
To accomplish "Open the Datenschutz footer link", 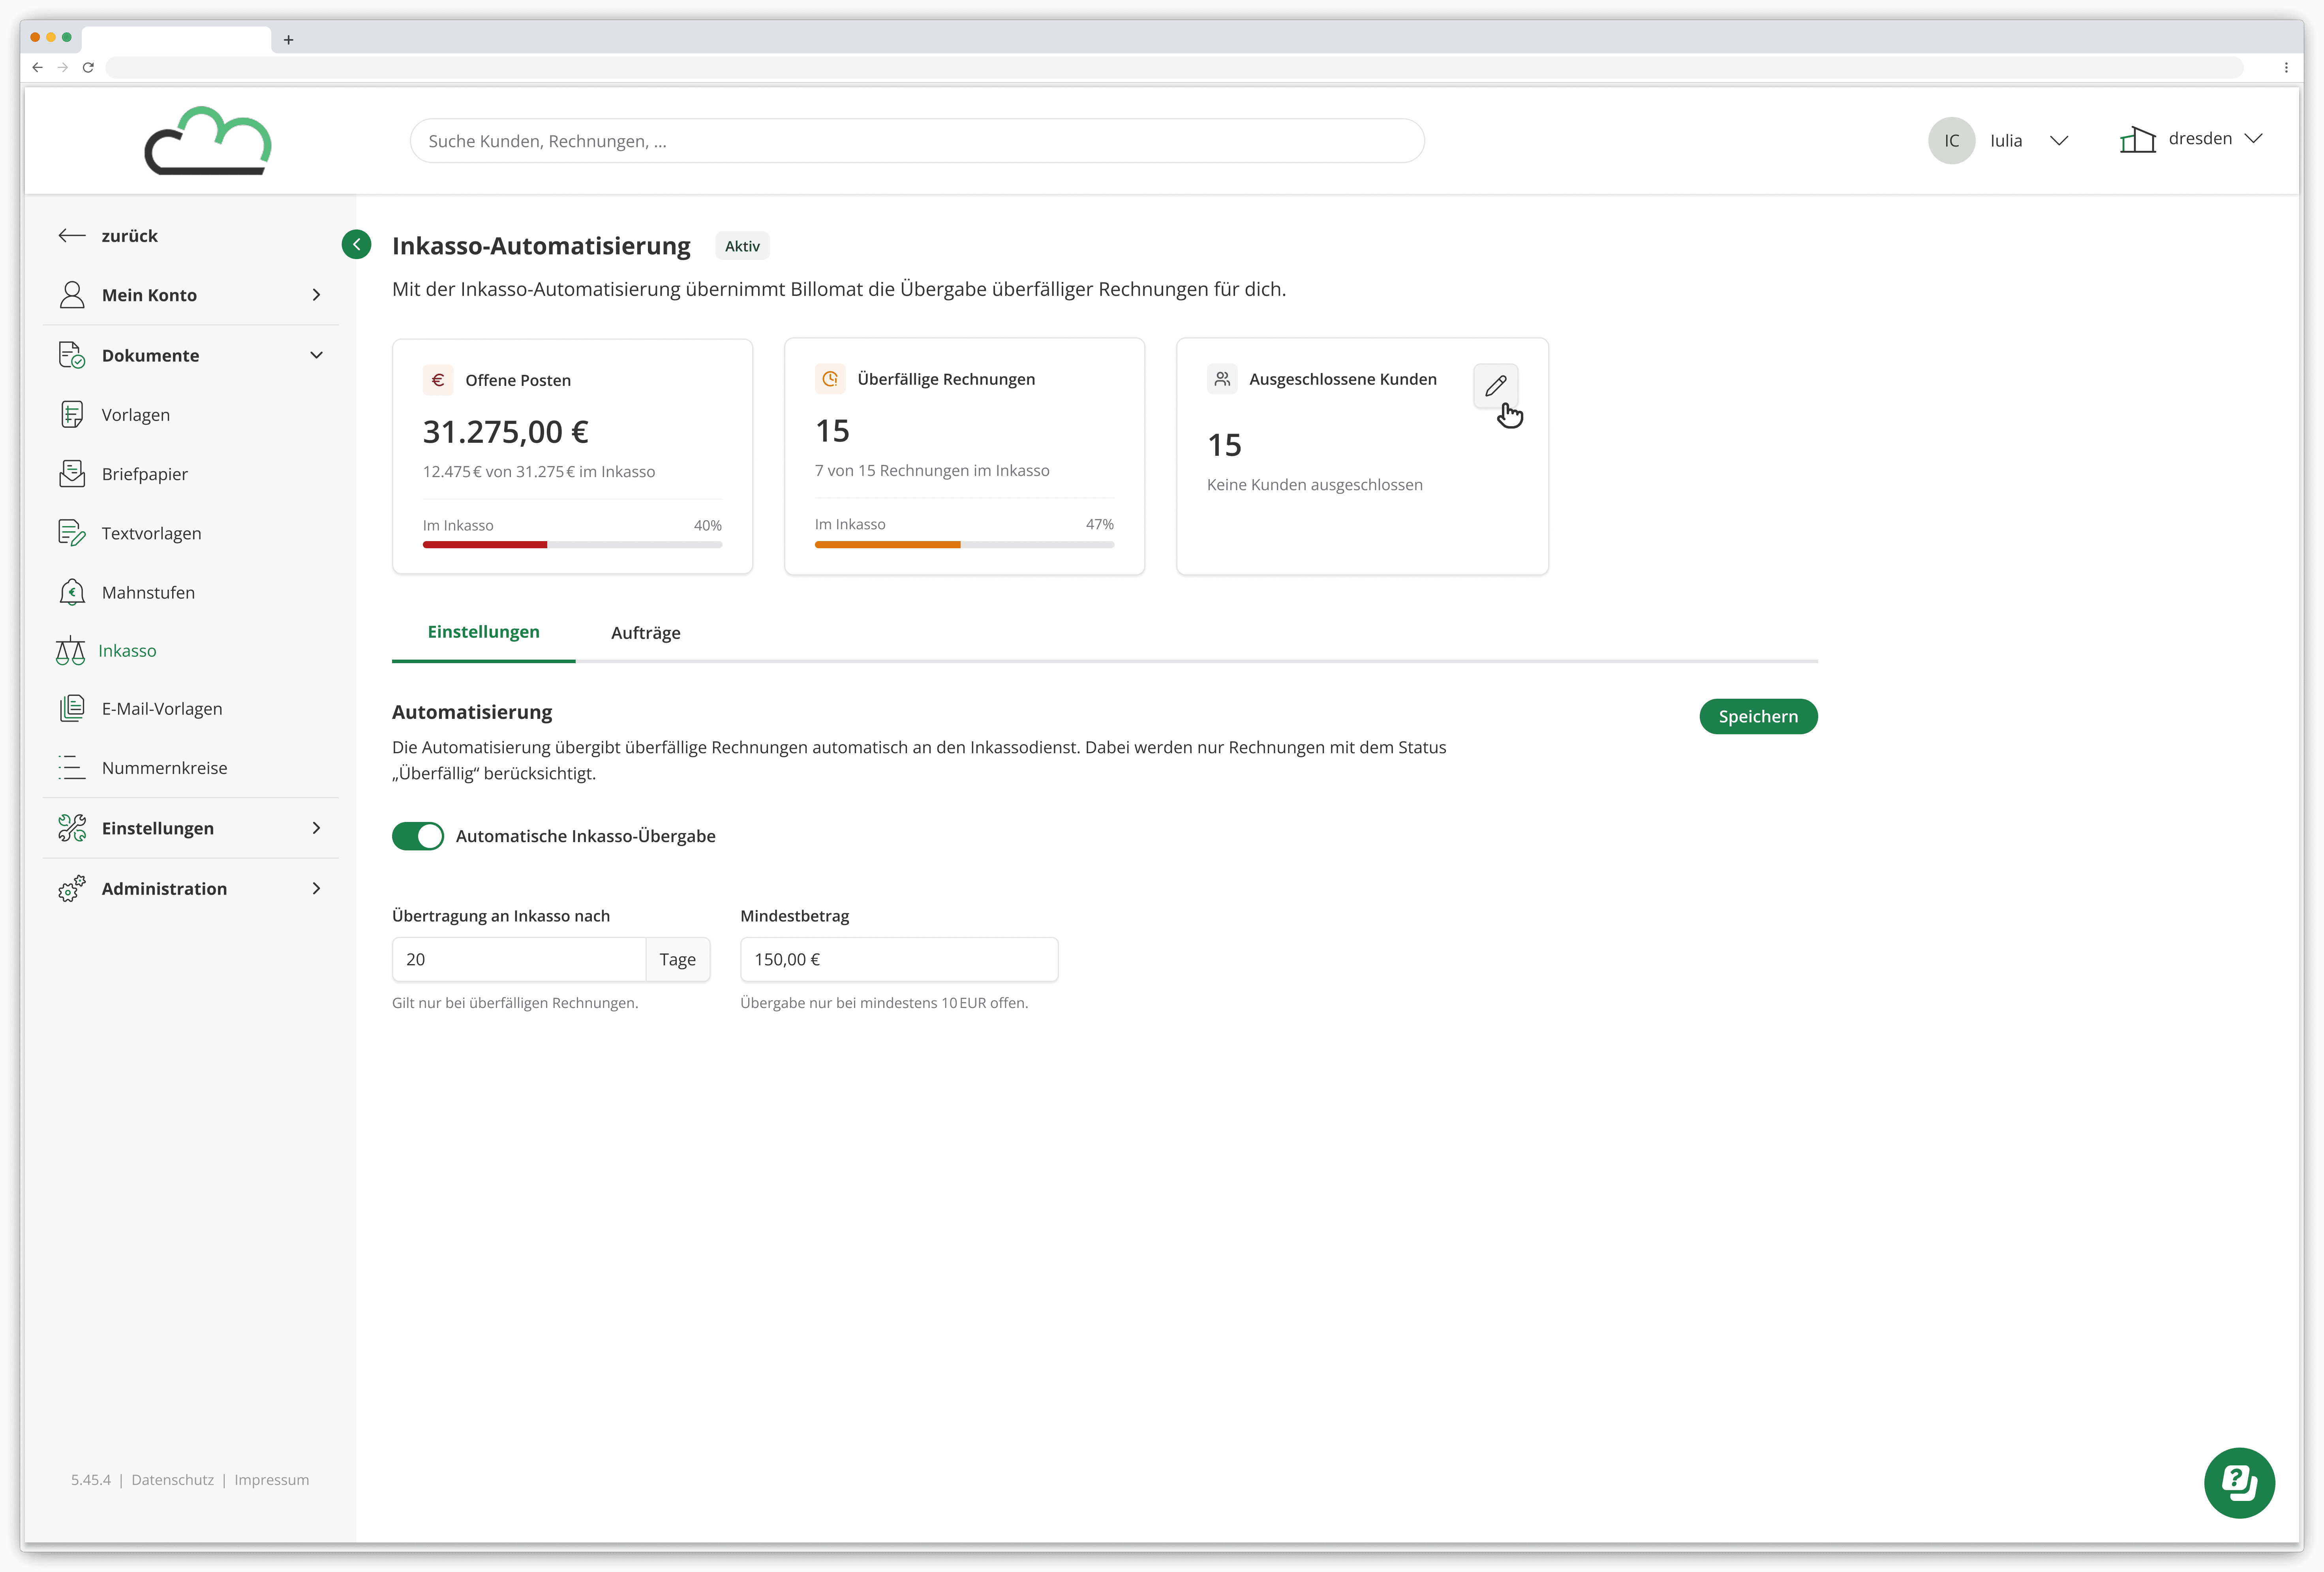I will pos(172,1480).
